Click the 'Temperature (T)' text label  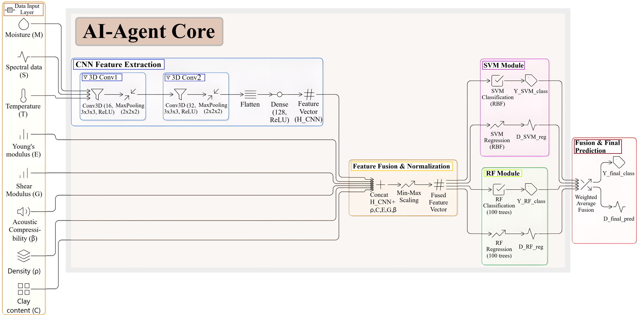point(23,110)
